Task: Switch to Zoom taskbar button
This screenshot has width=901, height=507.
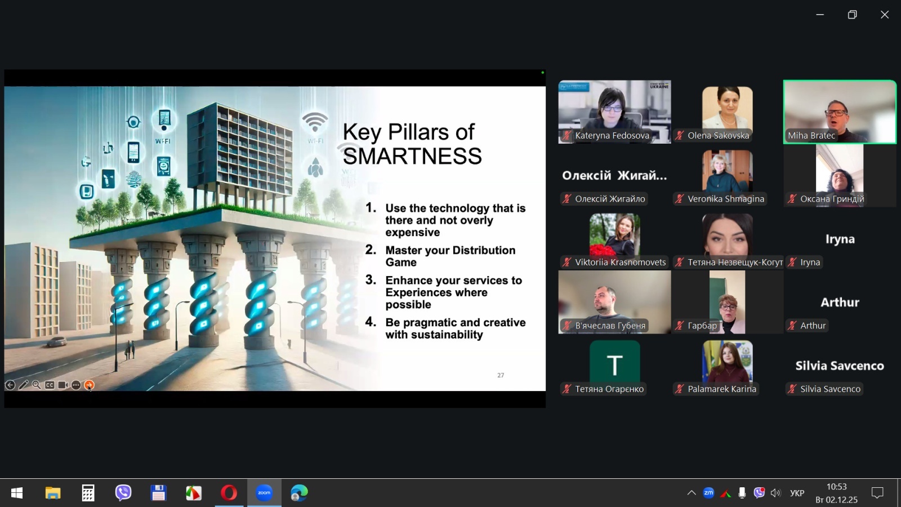Action: click(x=264, y=493)
